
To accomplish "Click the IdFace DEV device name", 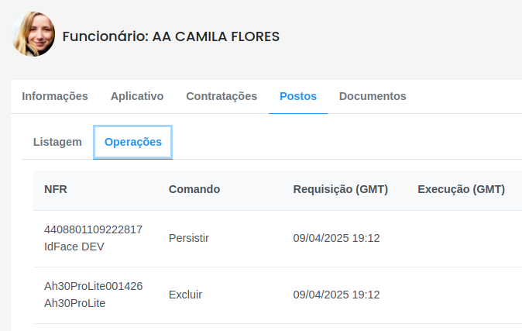I will tap(74, 247).
